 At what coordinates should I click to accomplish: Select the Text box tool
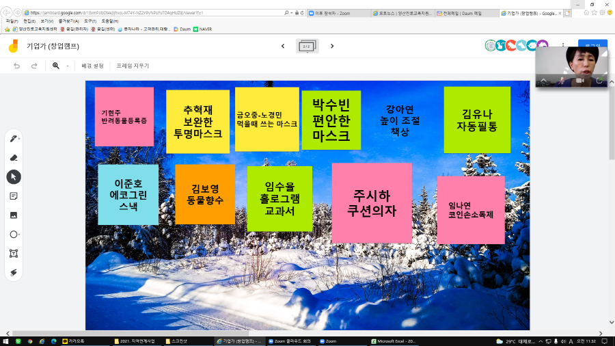click(x=14, y=254)
